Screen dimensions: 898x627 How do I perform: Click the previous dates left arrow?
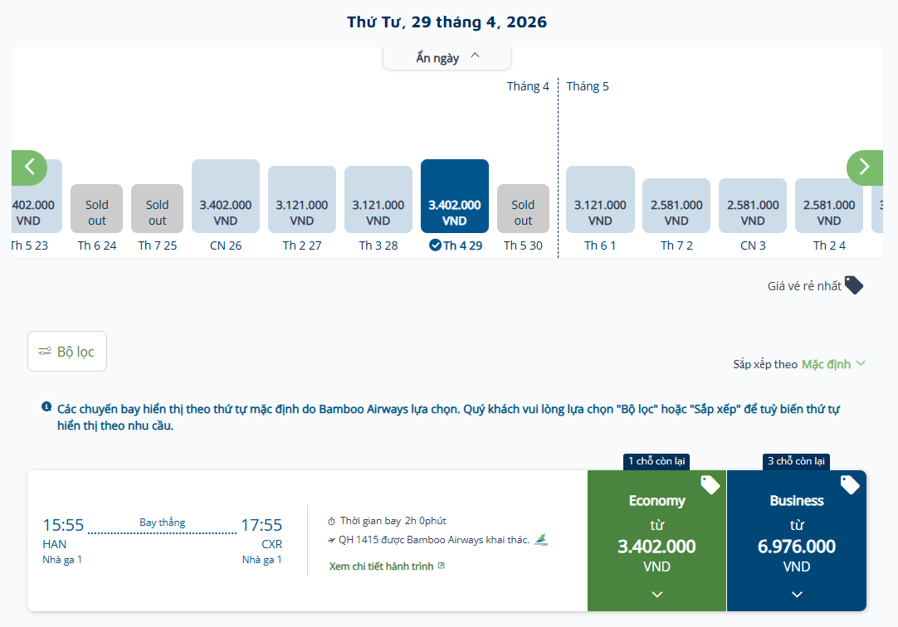tap(29, 168)
